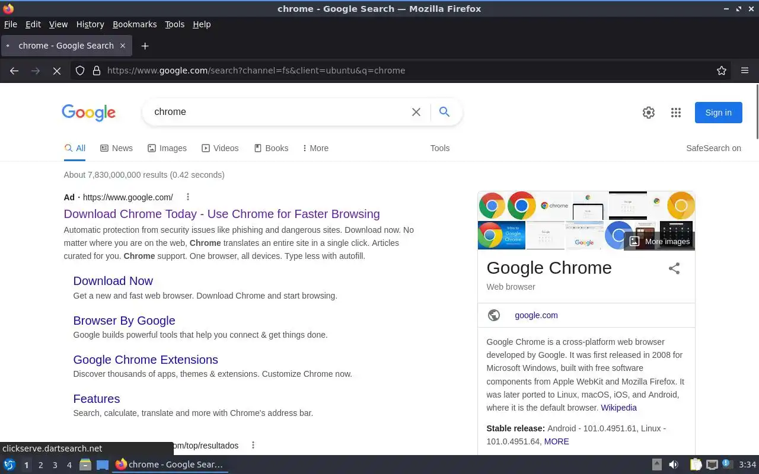Open the Tools menu in menu bar
The image size is (759, 474).
pos(174,24)
